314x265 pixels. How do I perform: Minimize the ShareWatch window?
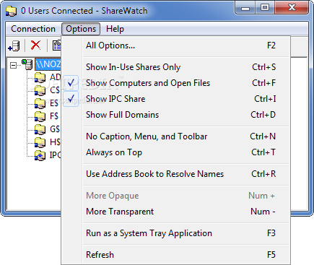[245, 8]
